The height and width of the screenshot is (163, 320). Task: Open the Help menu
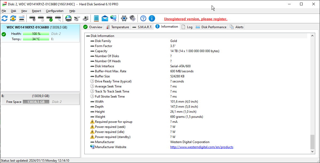coord(72,11)
